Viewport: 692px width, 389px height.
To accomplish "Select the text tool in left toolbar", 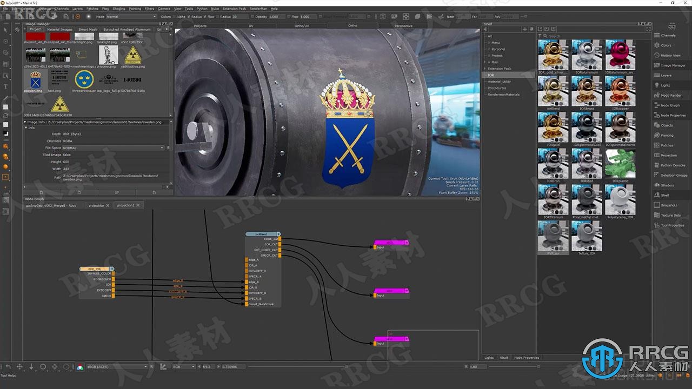I will (6, 86).
